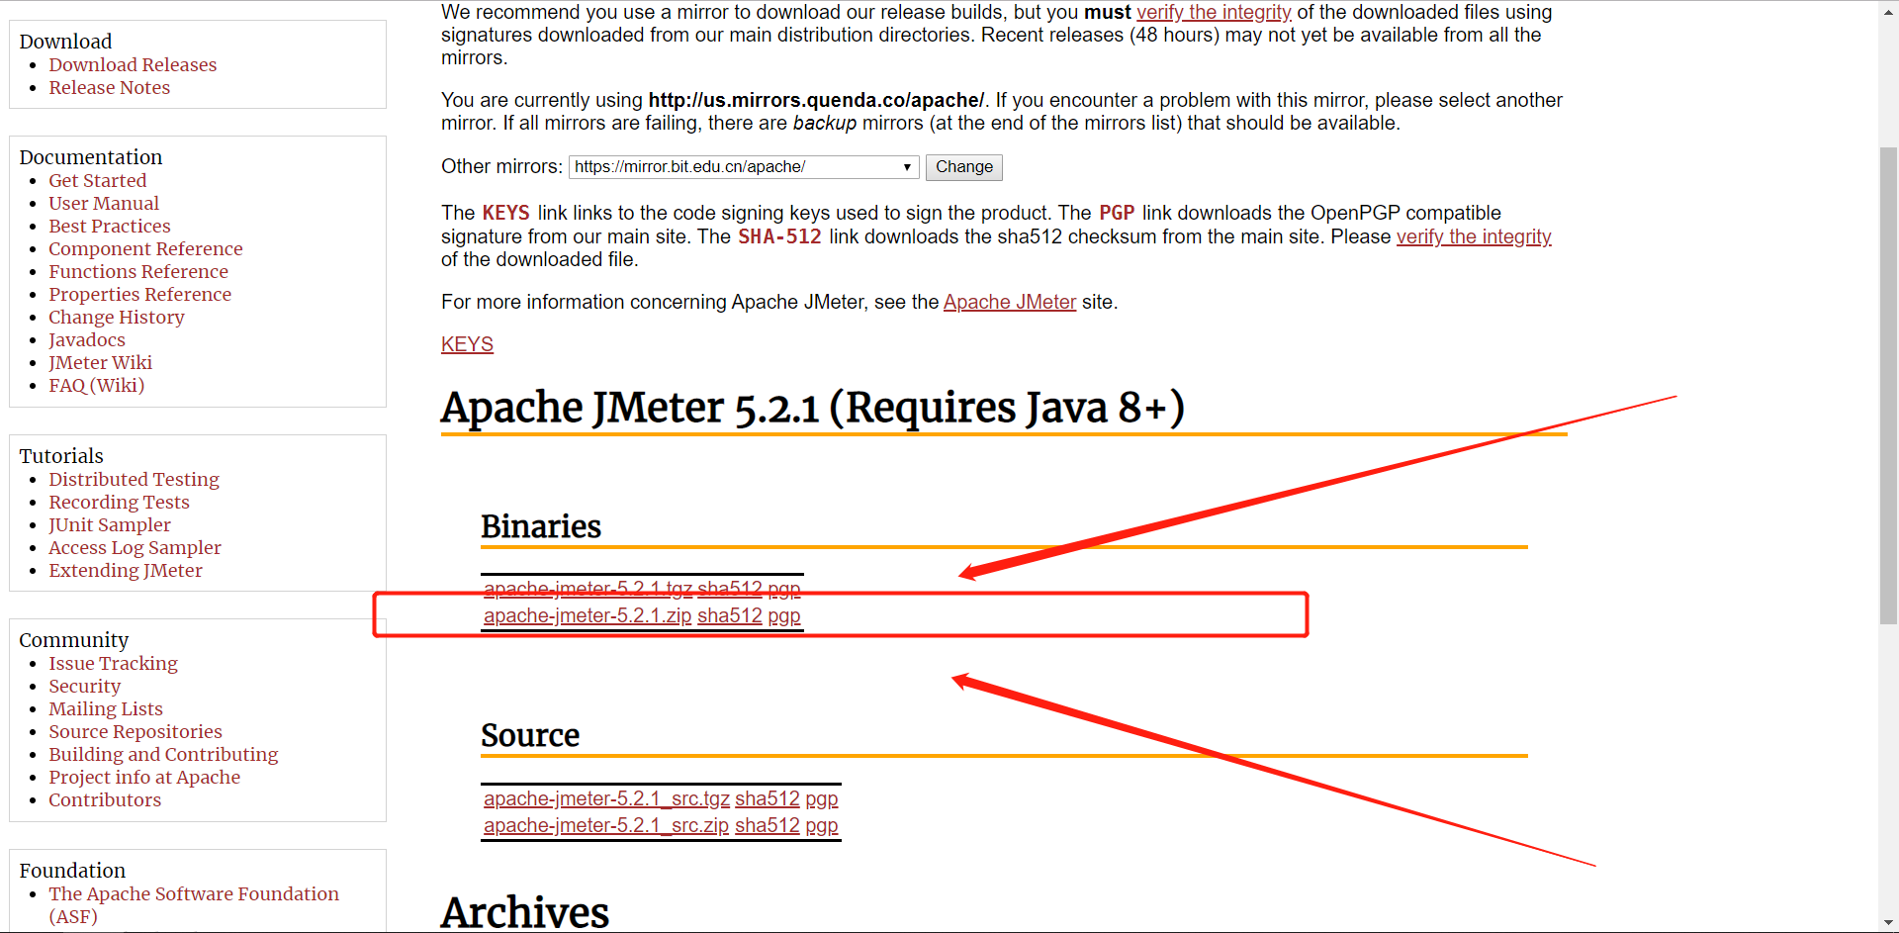Download apache-jmeter-5.2.1_src.tgz source
The image size is (1899, 933).
pyautogui.click(x=606, y=798)
